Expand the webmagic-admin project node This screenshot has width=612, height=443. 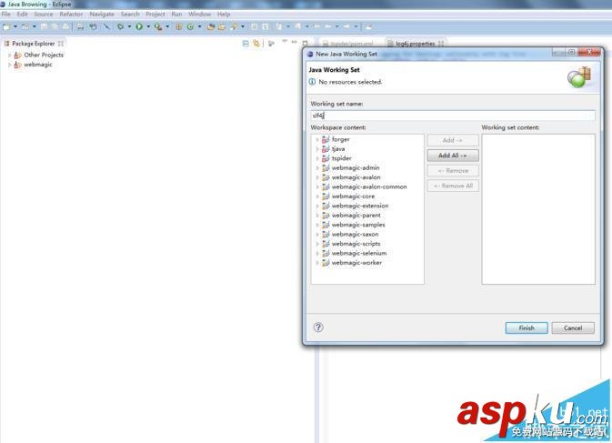(317, 168)
